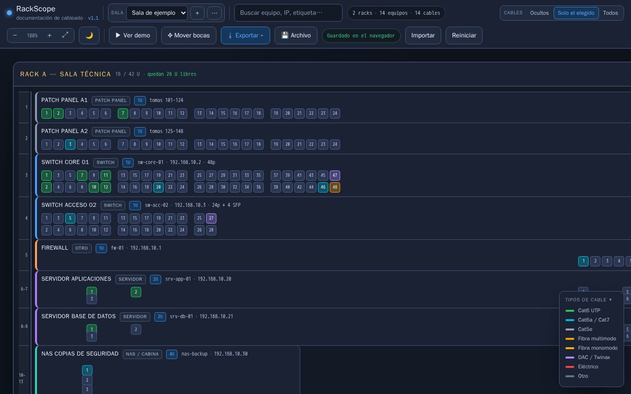Select port 47 on Switch Core 01
631x394 pixels.
coord(335,175)
